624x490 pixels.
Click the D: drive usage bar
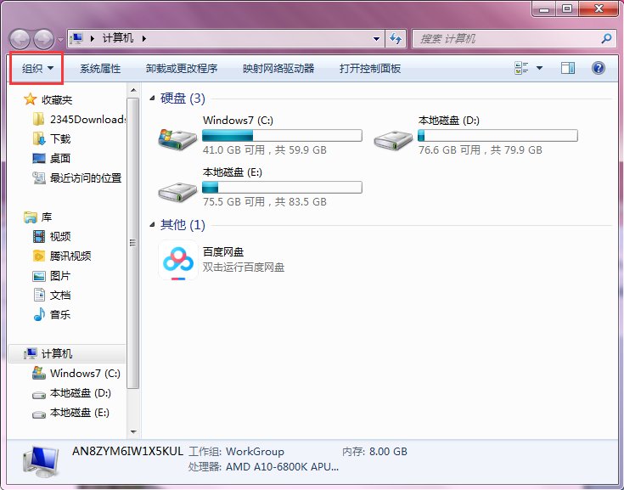coord(498,135)
